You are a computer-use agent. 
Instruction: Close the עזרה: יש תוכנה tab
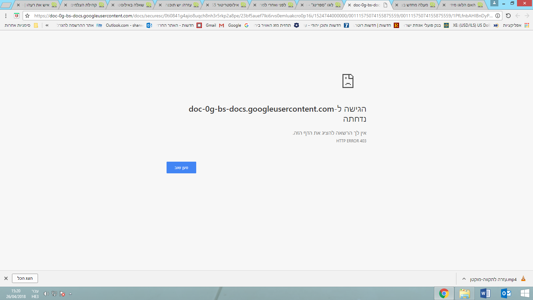[x=160, y=5]
